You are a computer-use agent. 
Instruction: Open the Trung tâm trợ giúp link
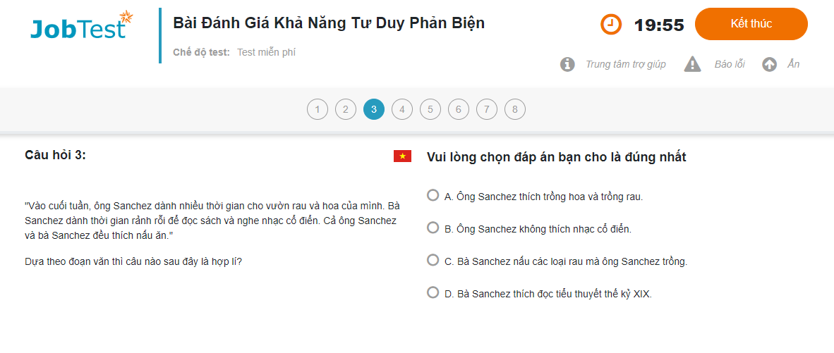click(625, 65)
